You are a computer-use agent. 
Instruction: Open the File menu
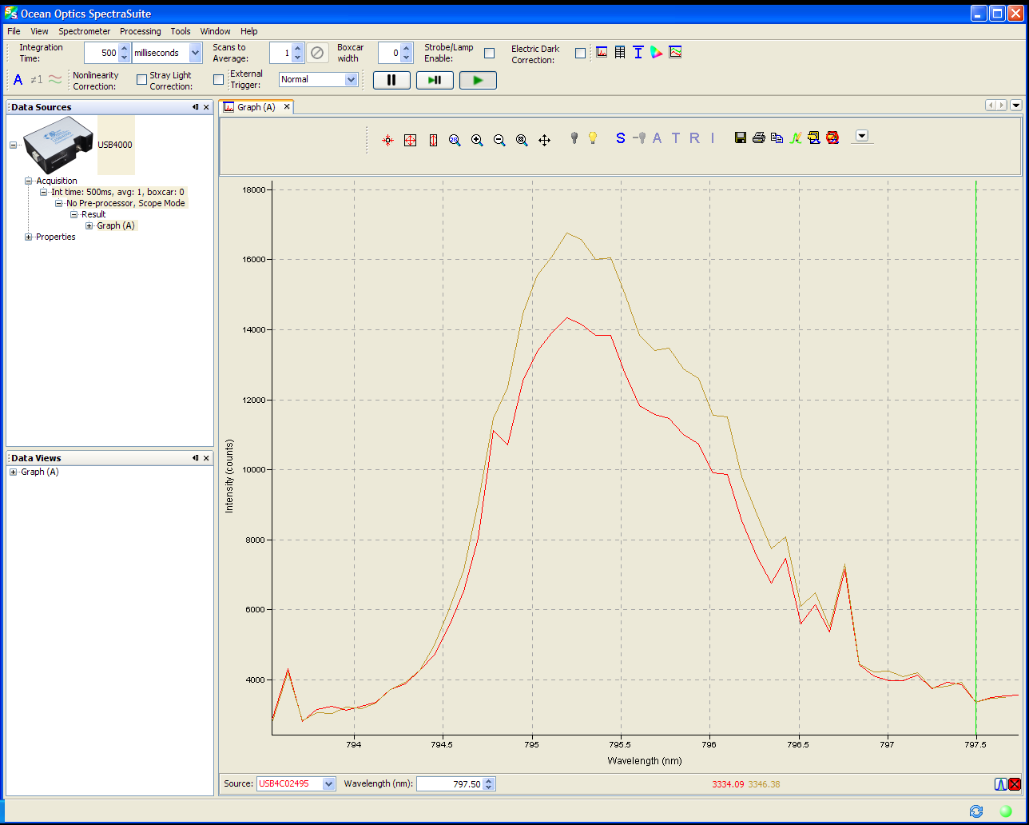click(x=14, y=31)
